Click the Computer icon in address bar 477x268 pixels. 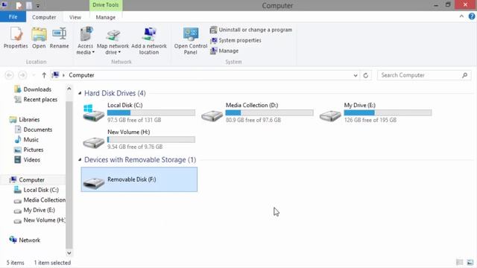click(55, 74)
